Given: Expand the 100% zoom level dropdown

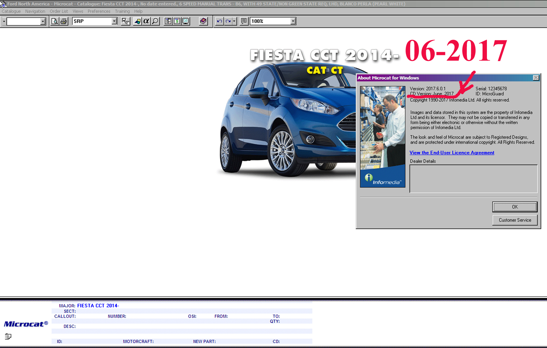Looking at the screenshot, I should tap(293, 21).
